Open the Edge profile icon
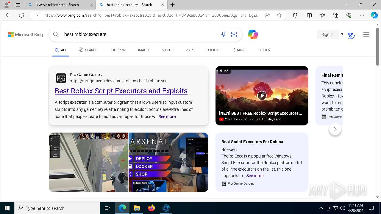Screen dimensions: 381x214 [x=7, y=5]
